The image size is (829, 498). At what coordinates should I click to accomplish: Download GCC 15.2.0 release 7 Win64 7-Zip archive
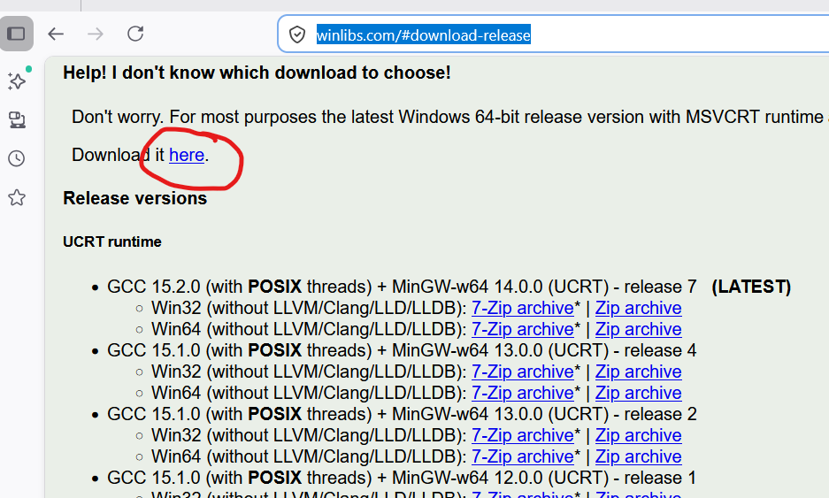click(x=522, y=329)
